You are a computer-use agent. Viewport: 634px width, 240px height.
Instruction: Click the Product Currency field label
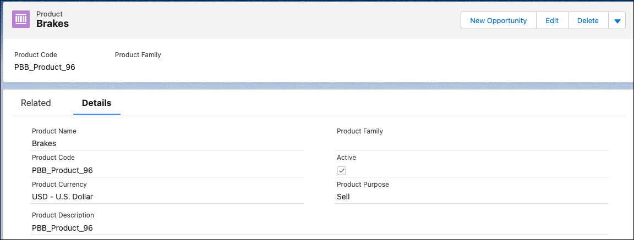tap(59, 185)
